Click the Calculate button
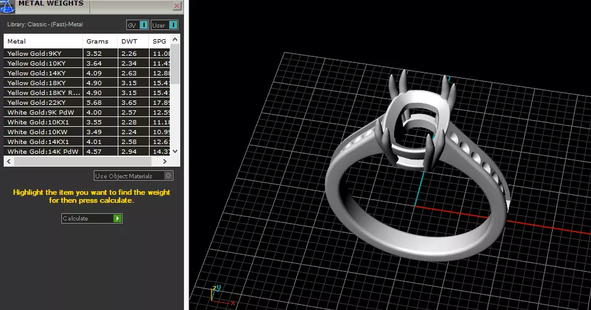 tap(91, 219)
